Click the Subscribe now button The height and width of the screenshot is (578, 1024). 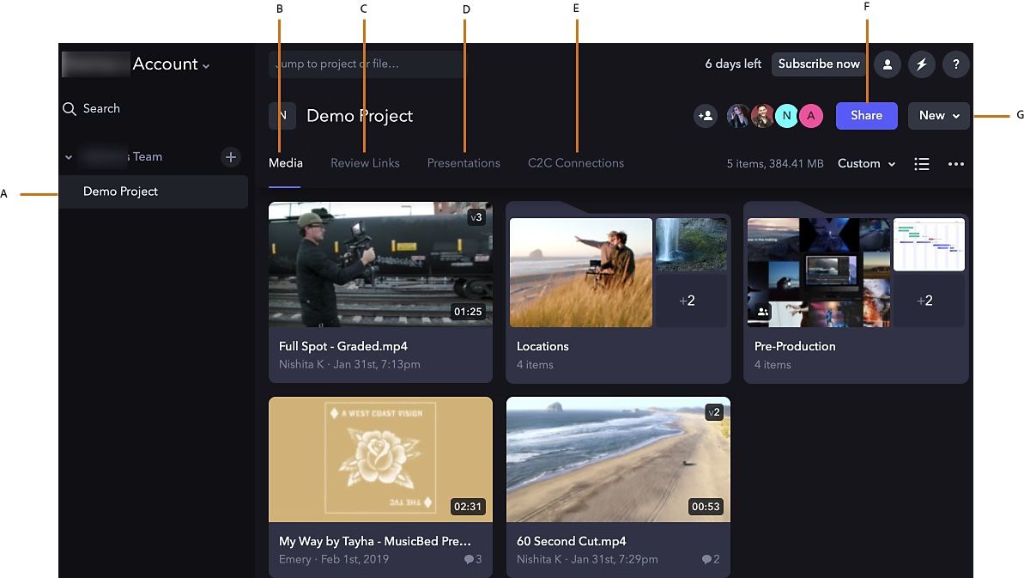(818, 64)
